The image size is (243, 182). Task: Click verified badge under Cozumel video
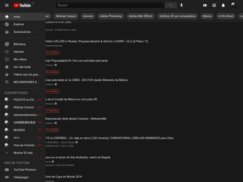(x=56, y=123)
